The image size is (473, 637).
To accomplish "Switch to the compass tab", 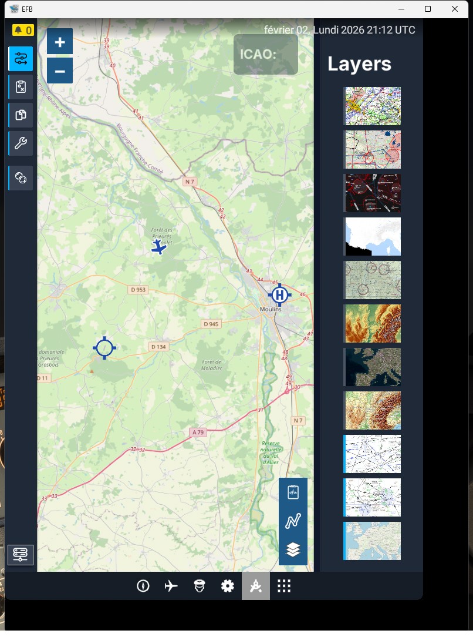I will (x=143, y=586).
